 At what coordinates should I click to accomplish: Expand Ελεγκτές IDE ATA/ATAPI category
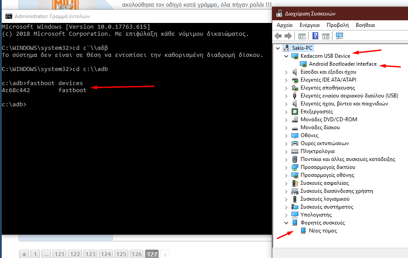(286, 80)
